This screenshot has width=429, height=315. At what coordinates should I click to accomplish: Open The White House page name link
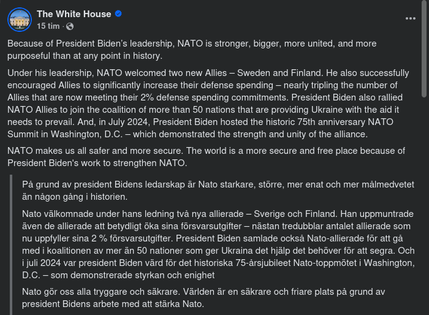74,13
